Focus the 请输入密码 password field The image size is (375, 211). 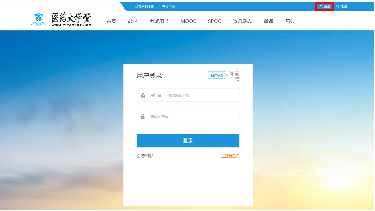192,117
